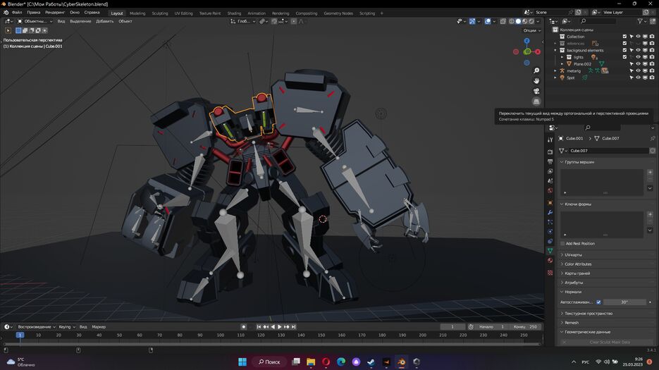The width and height of the screenshot is (659, 370).
Task: Open the outliner filter dropdown
Action: click(642, 21)
